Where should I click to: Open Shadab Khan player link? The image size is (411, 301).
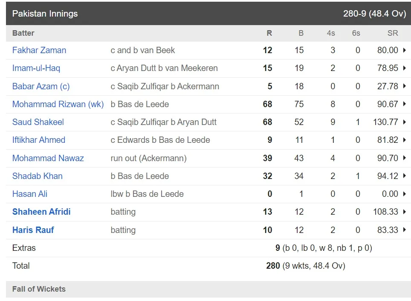coord(38,176)
